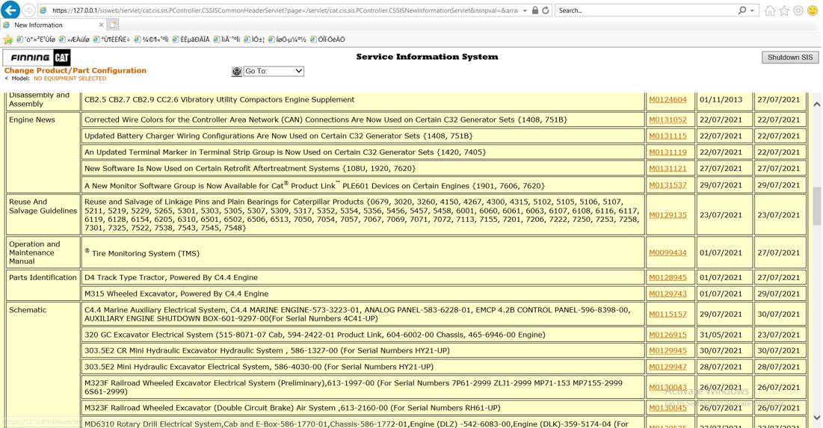Screen dimensions: 823x428
Task: Select Tire Monitoring System (TMS) row text
Action: pyautogui.click(x=142, y=252)
